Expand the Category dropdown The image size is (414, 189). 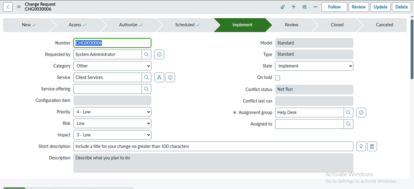click(x=112, y=66)
